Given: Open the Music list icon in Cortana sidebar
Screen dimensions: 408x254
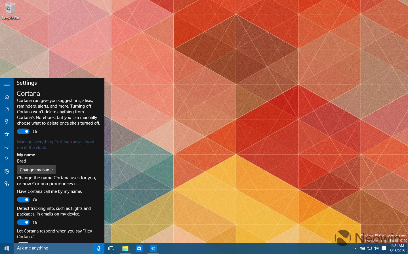Looking at the screenshot, I should coord(7,146).
